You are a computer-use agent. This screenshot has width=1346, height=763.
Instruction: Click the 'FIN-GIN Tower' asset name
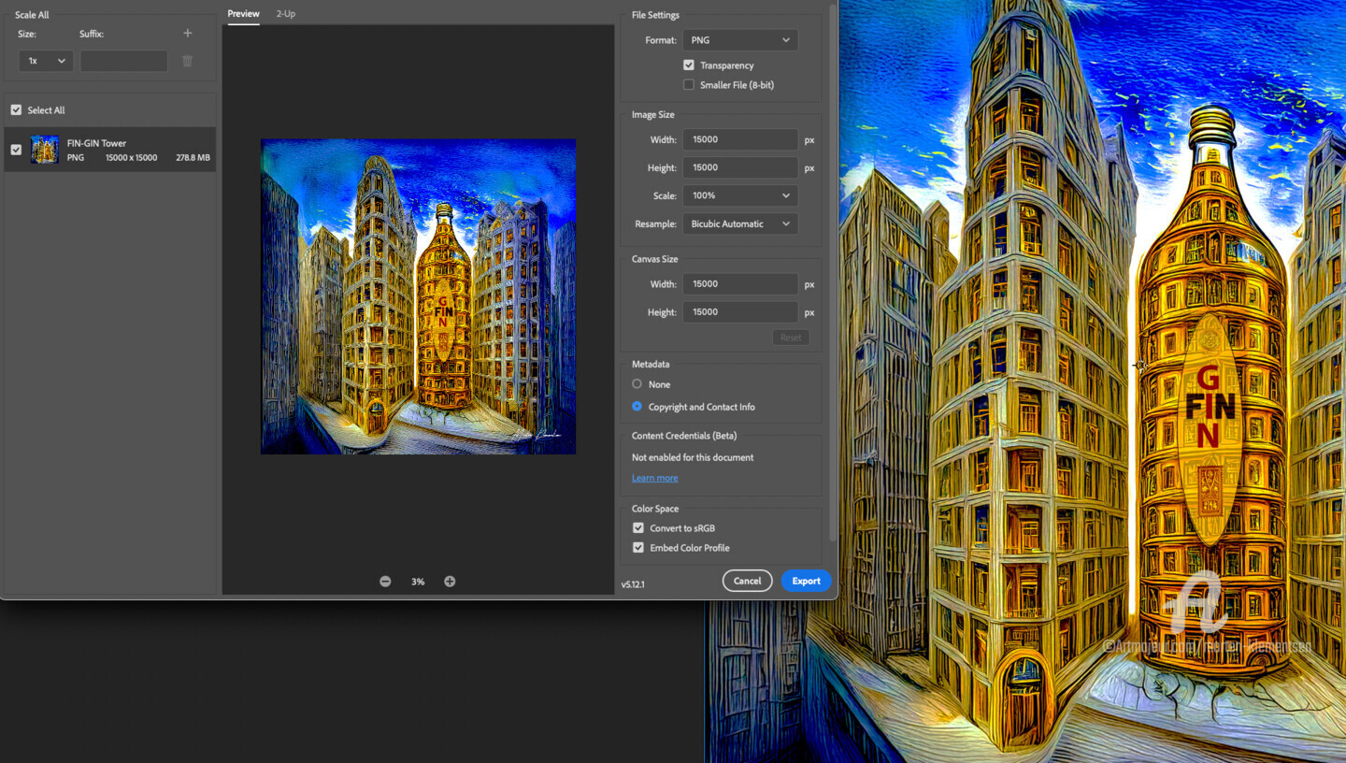[x=96, y=143]
